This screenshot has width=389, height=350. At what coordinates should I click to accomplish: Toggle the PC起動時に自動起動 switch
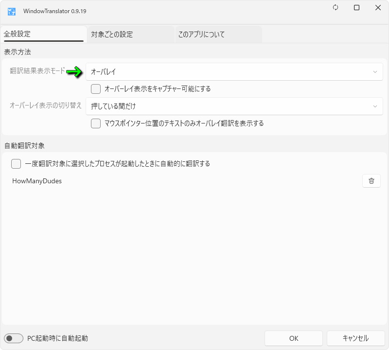tap(14, 338)
